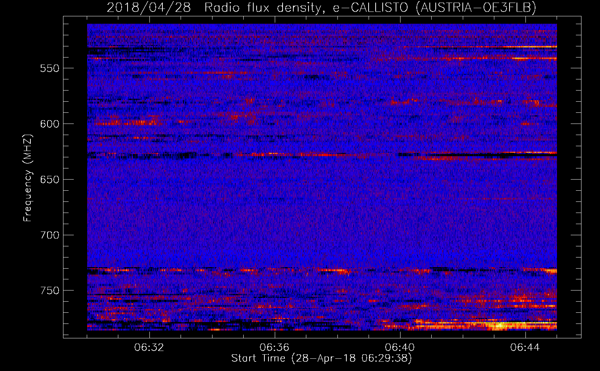Click the '06:44' time axis label
This screenshot has width=600, height=371.
coord(525,348)
